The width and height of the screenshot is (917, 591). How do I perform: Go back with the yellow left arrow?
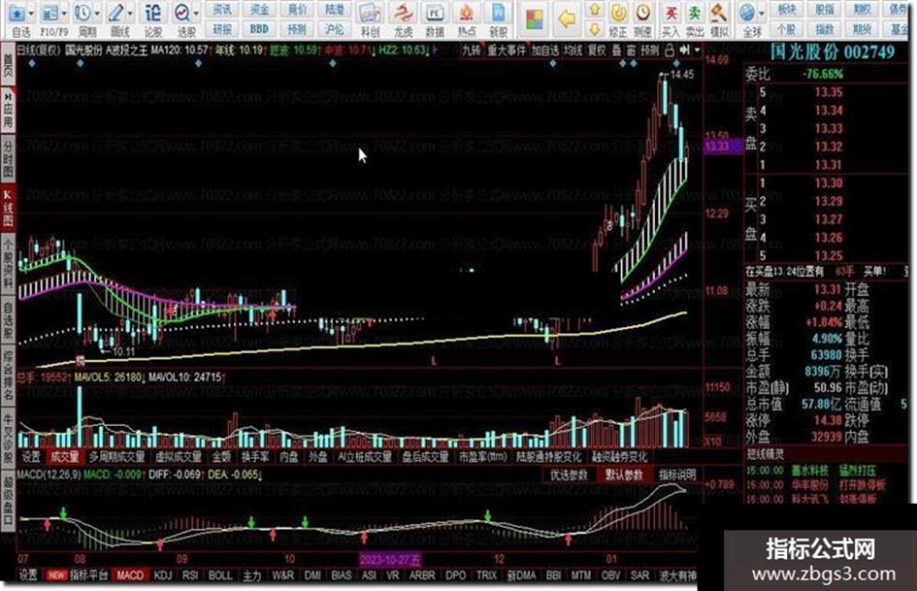click(566, 20)
